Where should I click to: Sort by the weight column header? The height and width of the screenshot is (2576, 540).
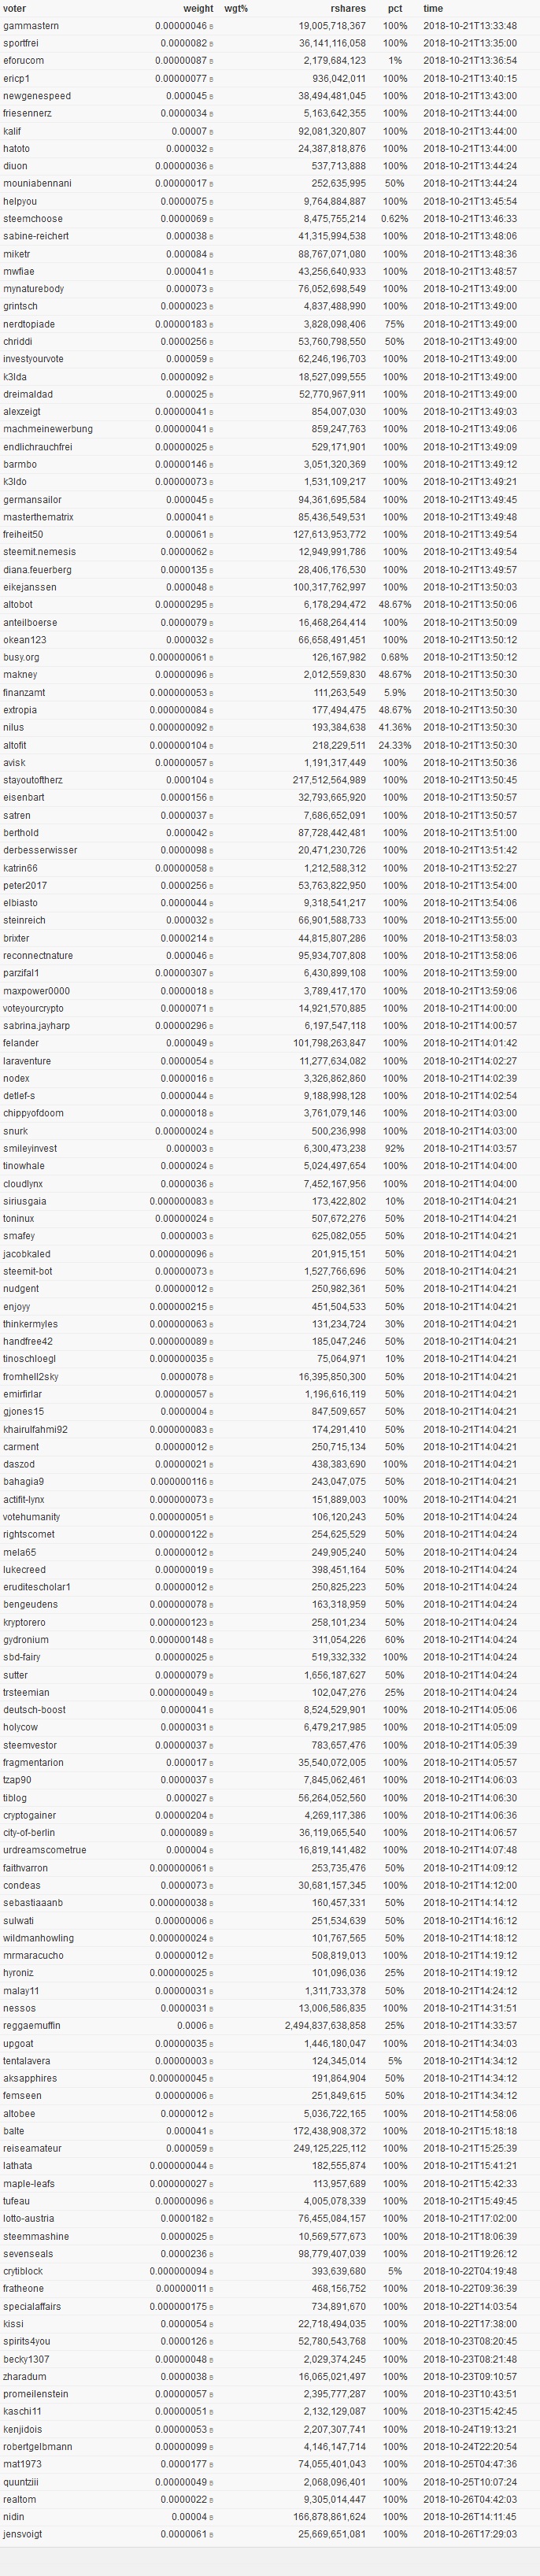pos(198,8)
